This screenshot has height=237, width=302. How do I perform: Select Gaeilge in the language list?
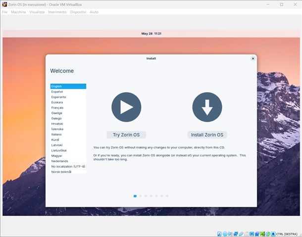point(68,113)
